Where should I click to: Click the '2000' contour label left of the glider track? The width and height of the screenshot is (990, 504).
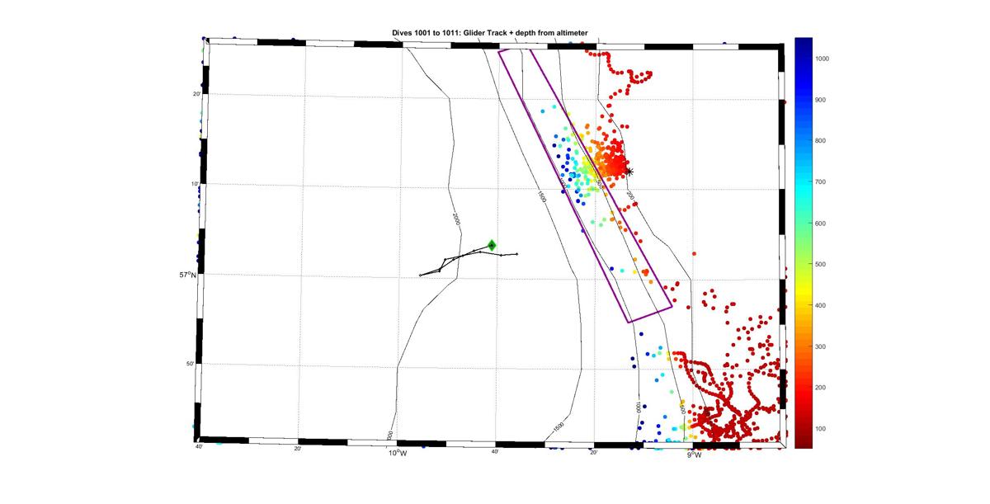coord(455,219)
